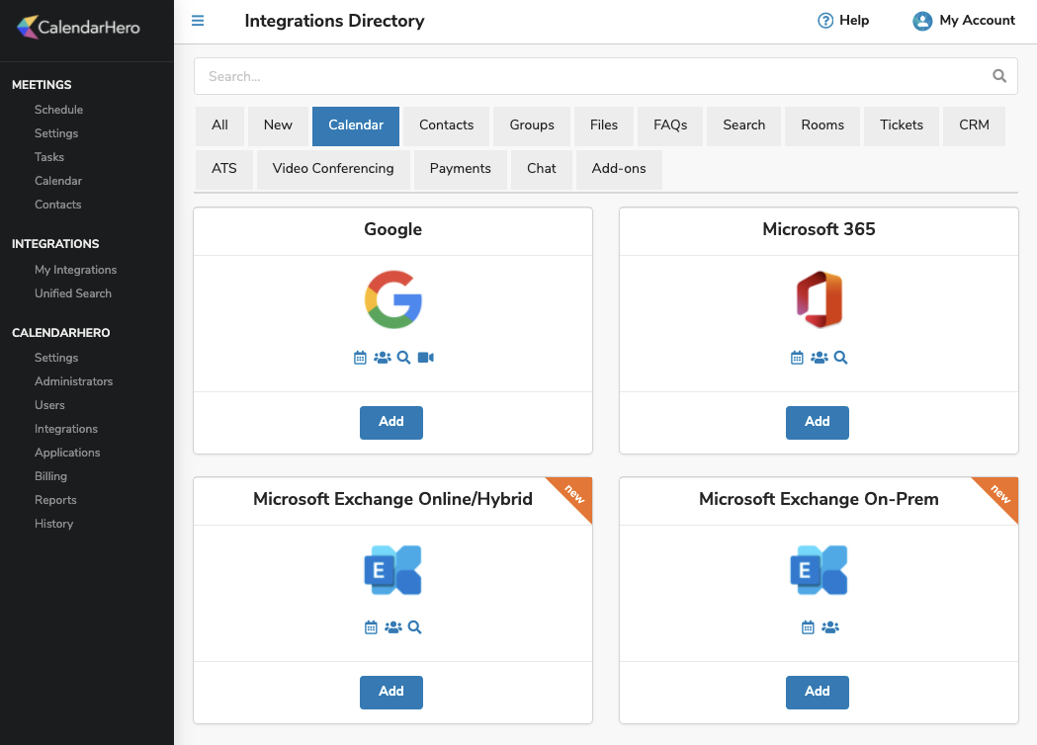Focus the integrations Search field
The image size is (1037, 745).
click(x=605, y=76)
